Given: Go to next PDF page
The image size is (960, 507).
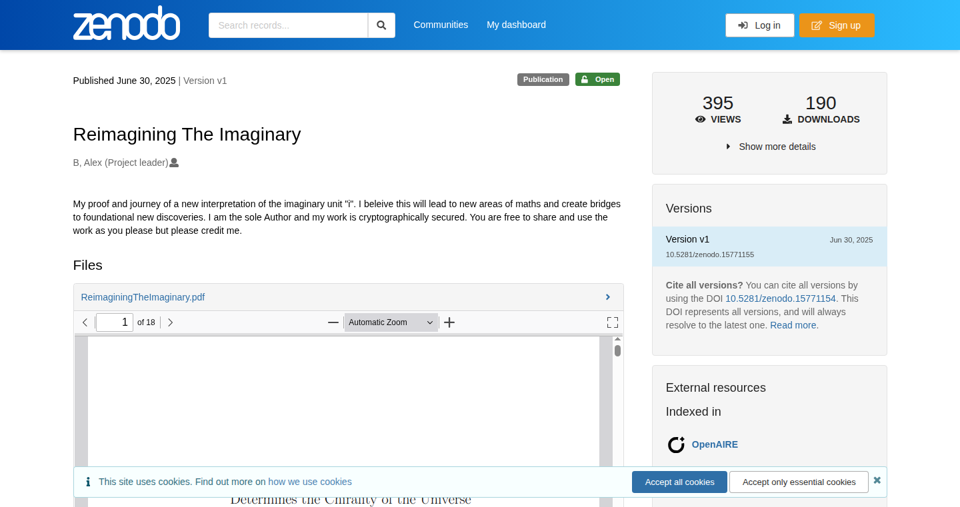Looking at the screenshot, I should [170, 322].
